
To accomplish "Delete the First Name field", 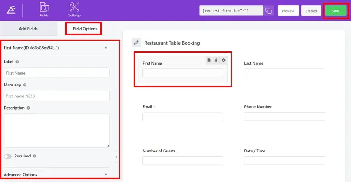I will tap(217, 60).
